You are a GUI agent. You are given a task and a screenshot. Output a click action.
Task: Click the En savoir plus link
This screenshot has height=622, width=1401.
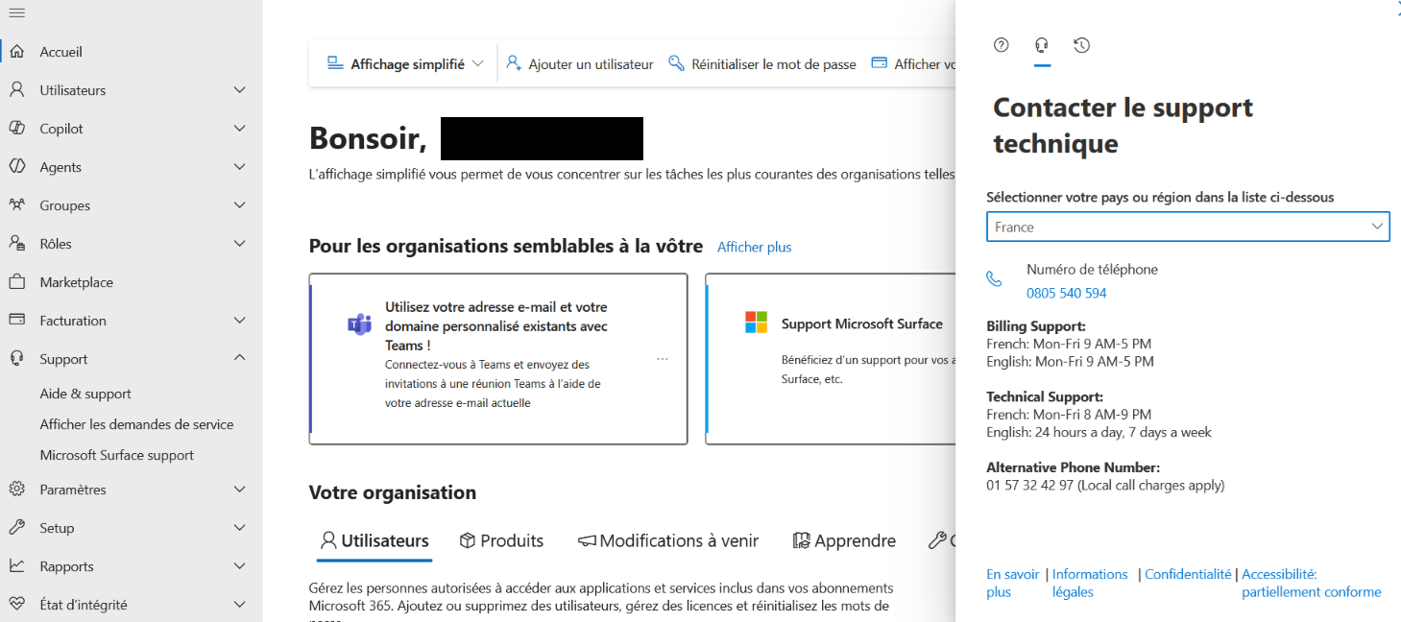click(x=1013, y=583)
